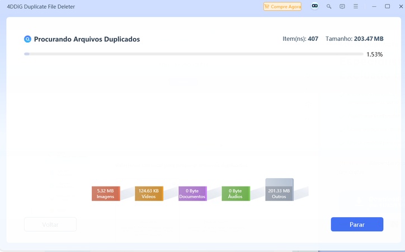Minimize the 4DDiG window
The width and height of the screenshot is (405, 252).
pyautogui.click(x=374, y=7)
